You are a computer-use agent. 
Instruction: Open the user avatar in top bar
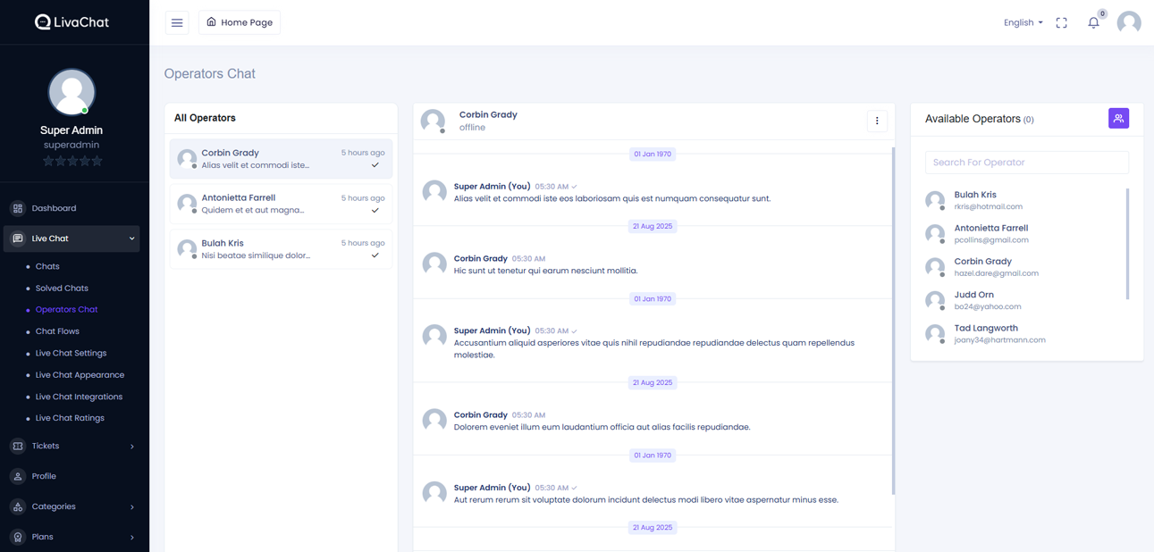coord(1129,22)
